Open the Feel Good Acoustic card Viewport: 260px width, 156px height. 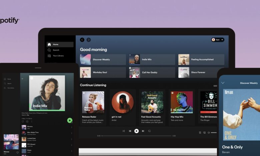click(152, 107)
